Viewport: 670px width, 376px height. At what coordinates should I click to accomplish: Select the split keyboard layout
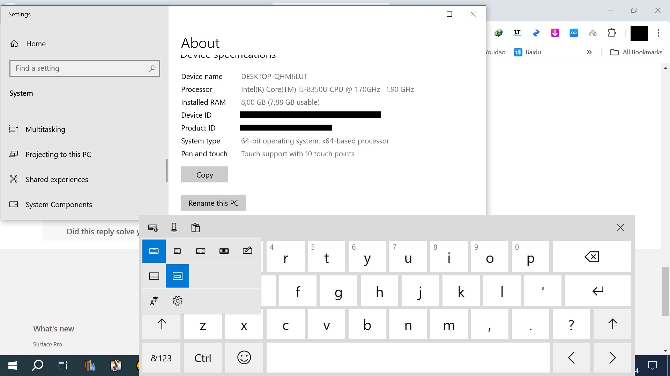(201, 251)
